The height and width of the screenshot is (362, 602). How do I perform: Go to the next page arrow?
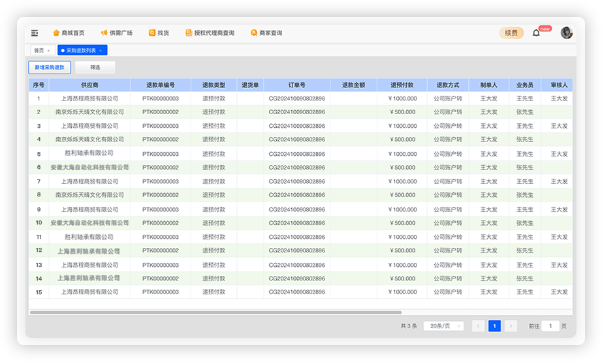511,326
